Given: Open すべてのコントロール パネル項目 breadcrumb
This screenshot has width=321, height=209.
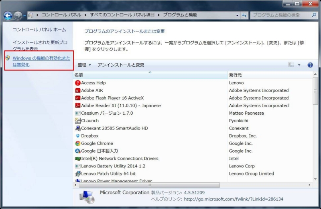Looking at the screenshot, I should click(122, 15).
